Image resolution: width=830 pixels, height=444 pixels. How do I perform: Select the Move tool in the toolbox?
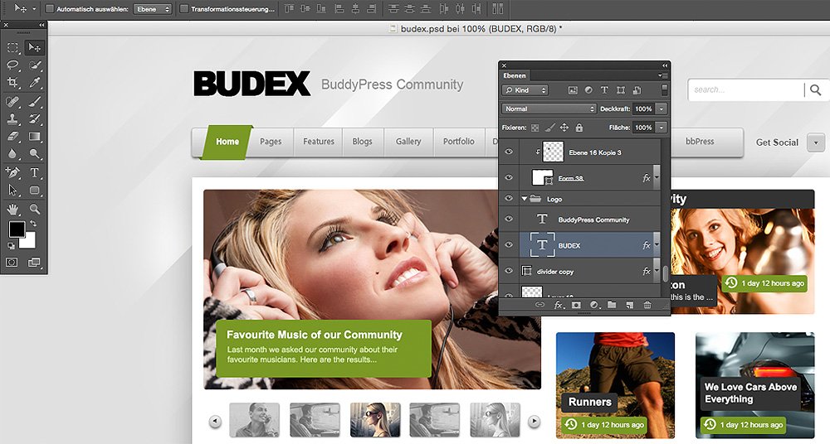(34, 47)
